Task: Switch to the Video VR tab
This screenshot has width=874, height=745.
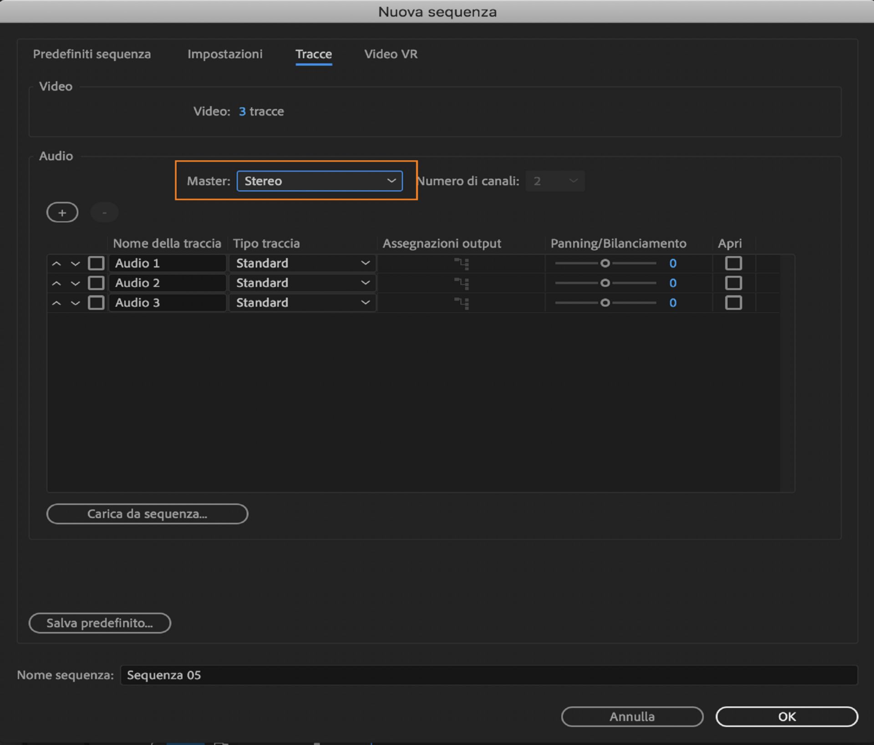Action: tap(390, 54)
